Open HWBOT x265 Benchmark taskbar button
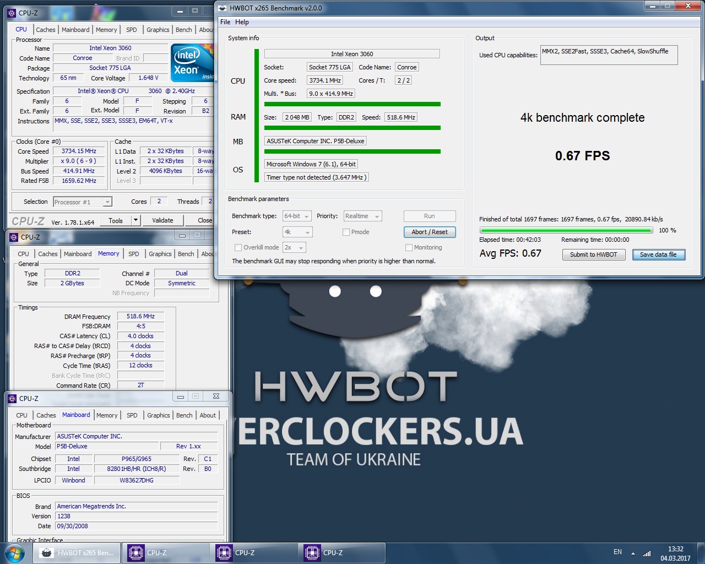 pyautogui.click(x=78, y=553)
